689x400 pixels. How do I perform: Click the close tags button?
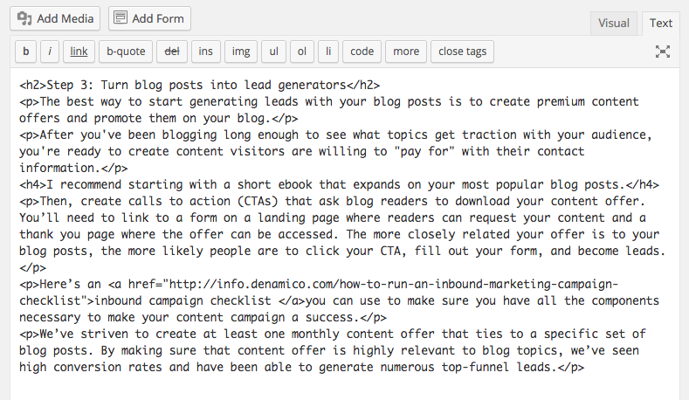[462, 52]
